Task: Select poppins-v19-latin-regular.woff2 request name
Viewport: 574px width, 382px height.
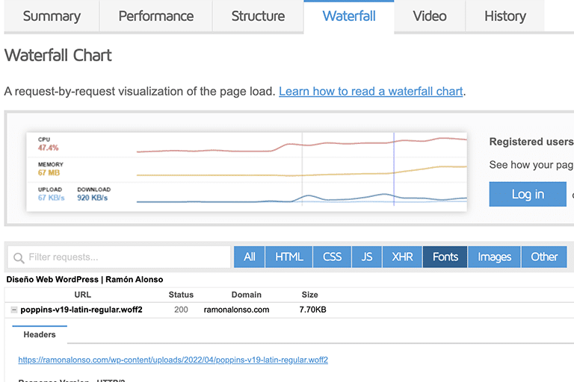Action: click(81, 310)
